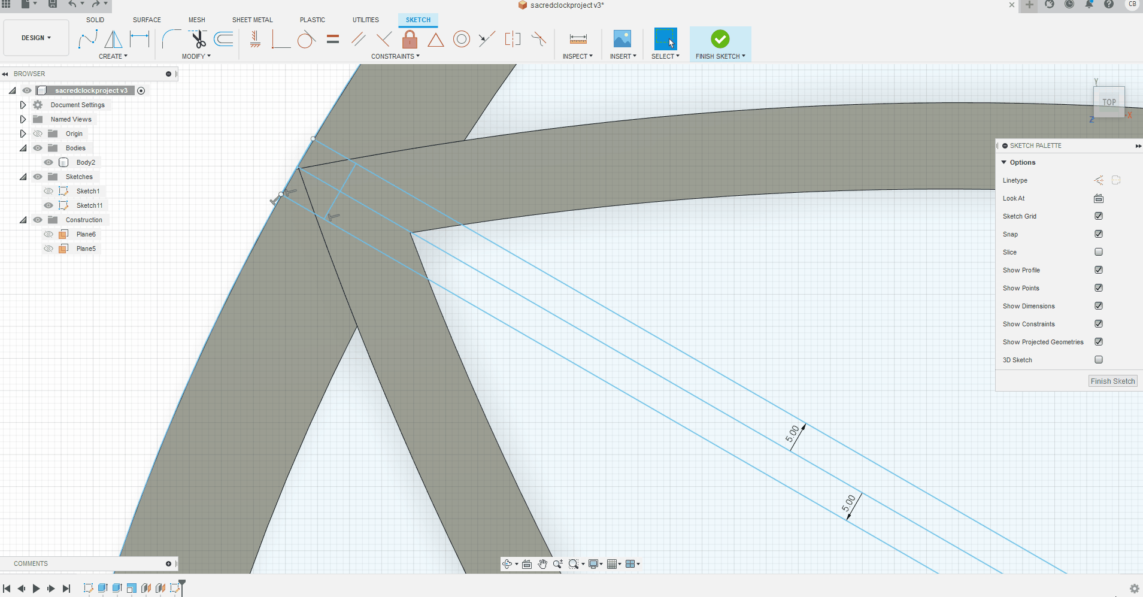Switch to the PLASTIC tab
This screenshot has width=1143, height=597.
pyautogui.click(x=313, y=20)
